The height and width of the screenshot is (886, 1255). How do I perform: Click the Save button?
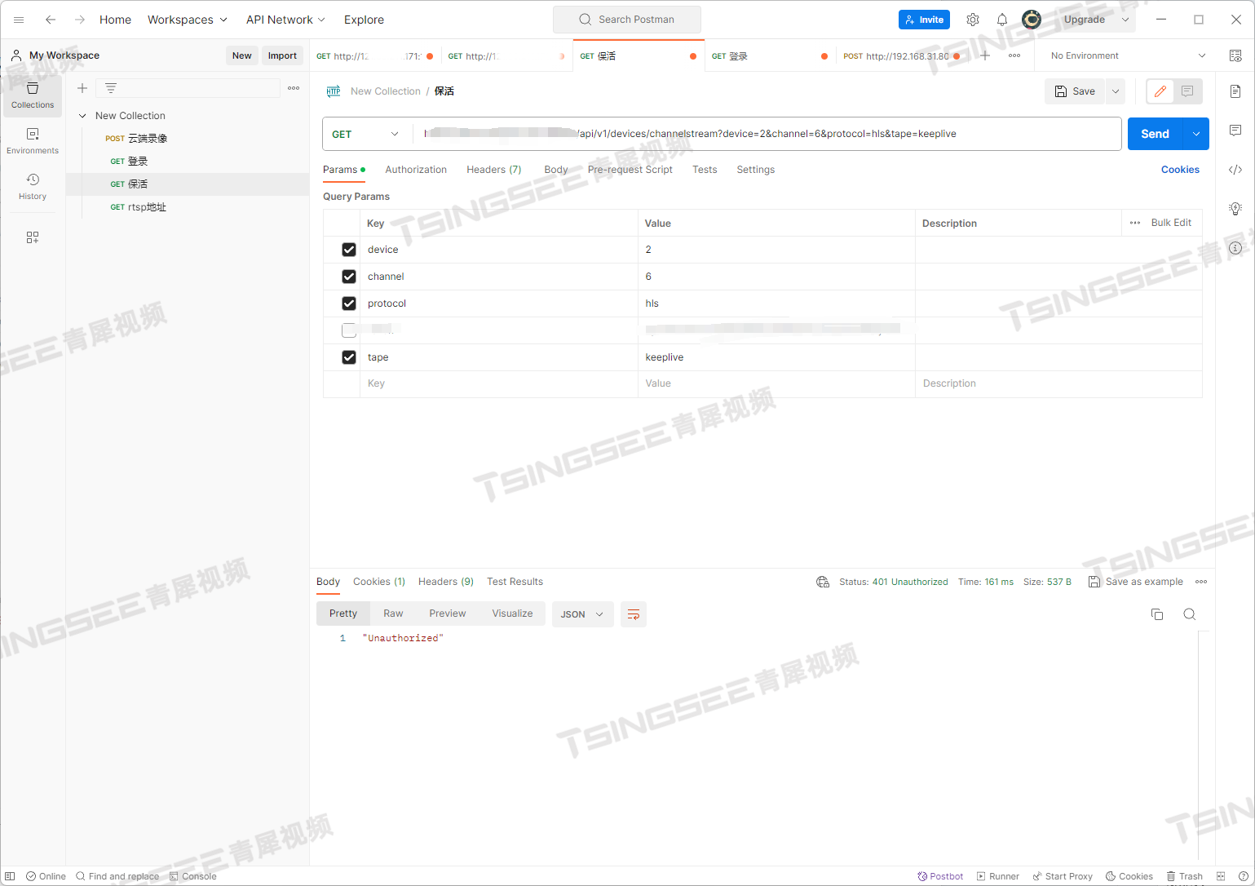coord(1075,91)
